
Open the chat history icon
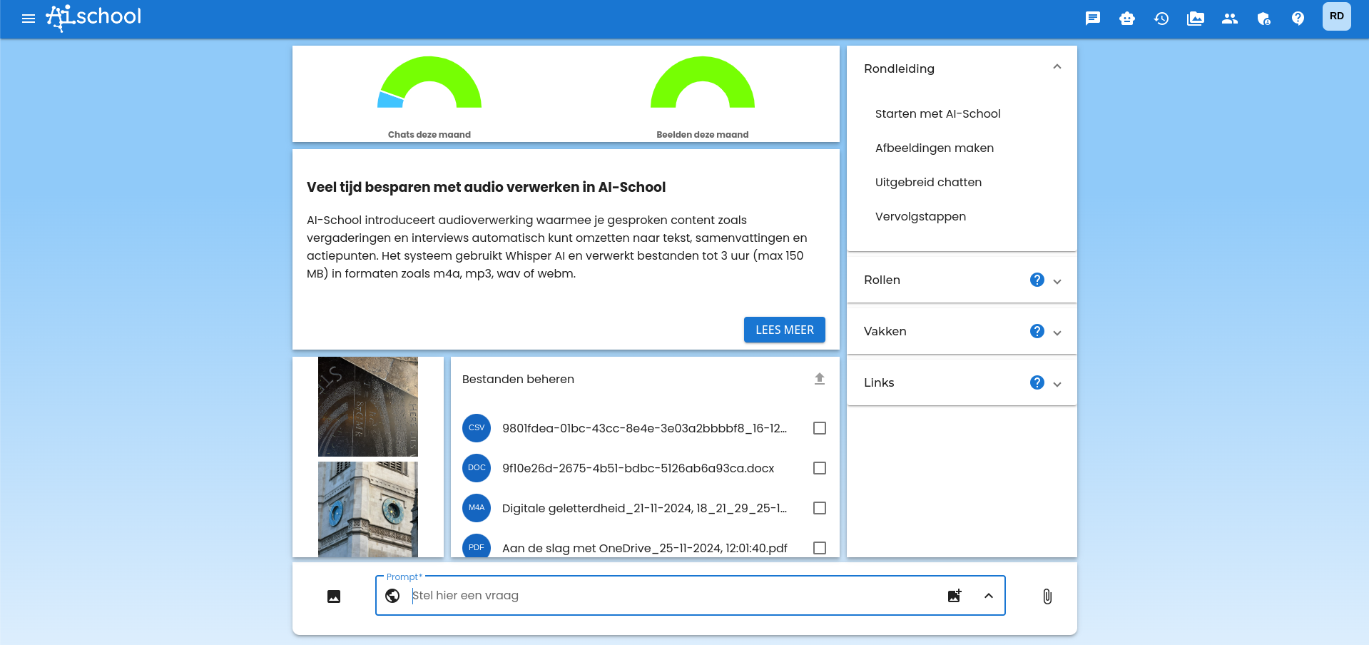(1161, 19)
